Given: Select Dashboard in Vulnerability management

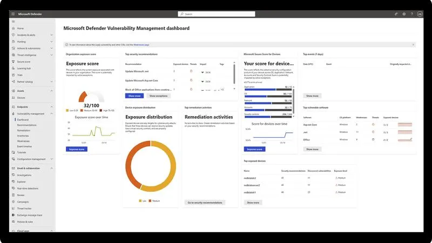Looking at the screenshot, I should [23, 119].
